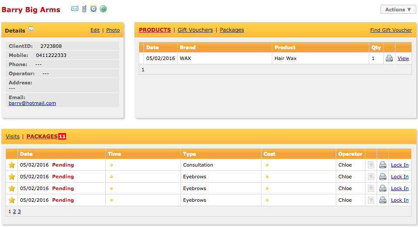Click the email envelope icon beside client name

[x=75, y=9]
